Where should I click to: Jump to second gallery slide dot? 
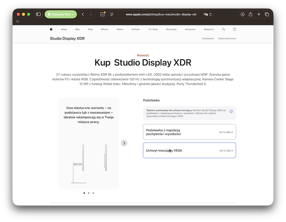click(x=89, y=193)
